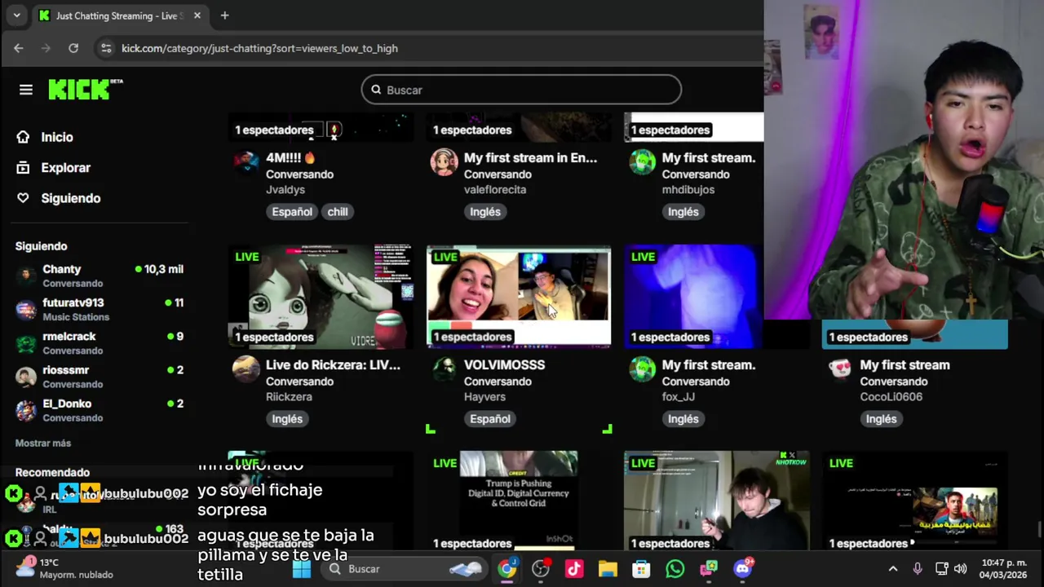Click the chill tag under Jvaldys
This screenshot has width=1044, height=587.
tap(338, 211)
